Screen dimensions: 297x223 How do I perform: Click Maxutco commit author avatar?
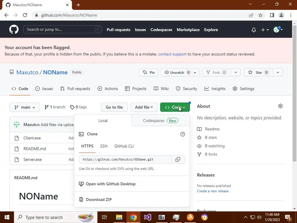click(x=17, y=125)
